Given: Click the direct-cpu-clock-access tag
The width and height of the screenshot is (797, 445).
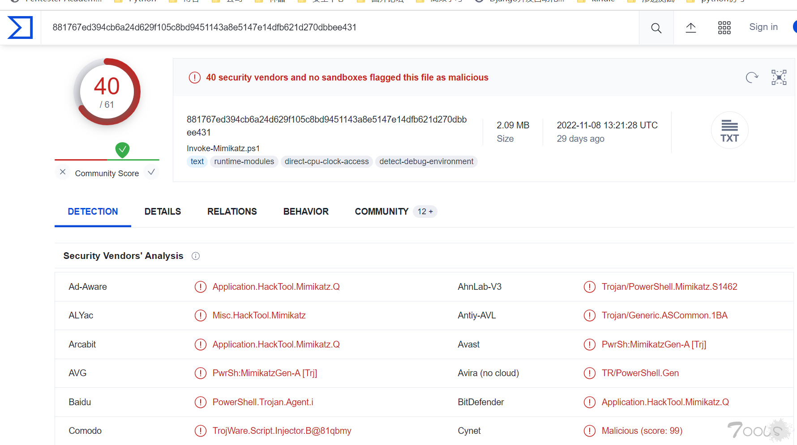Looking at the screenshot, I should point(326,161).
